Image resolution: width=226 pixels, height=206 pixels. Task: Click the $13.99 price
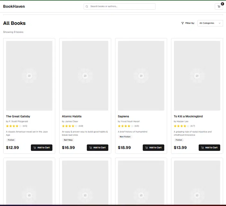pyautogui.click(x=180, y=148)
